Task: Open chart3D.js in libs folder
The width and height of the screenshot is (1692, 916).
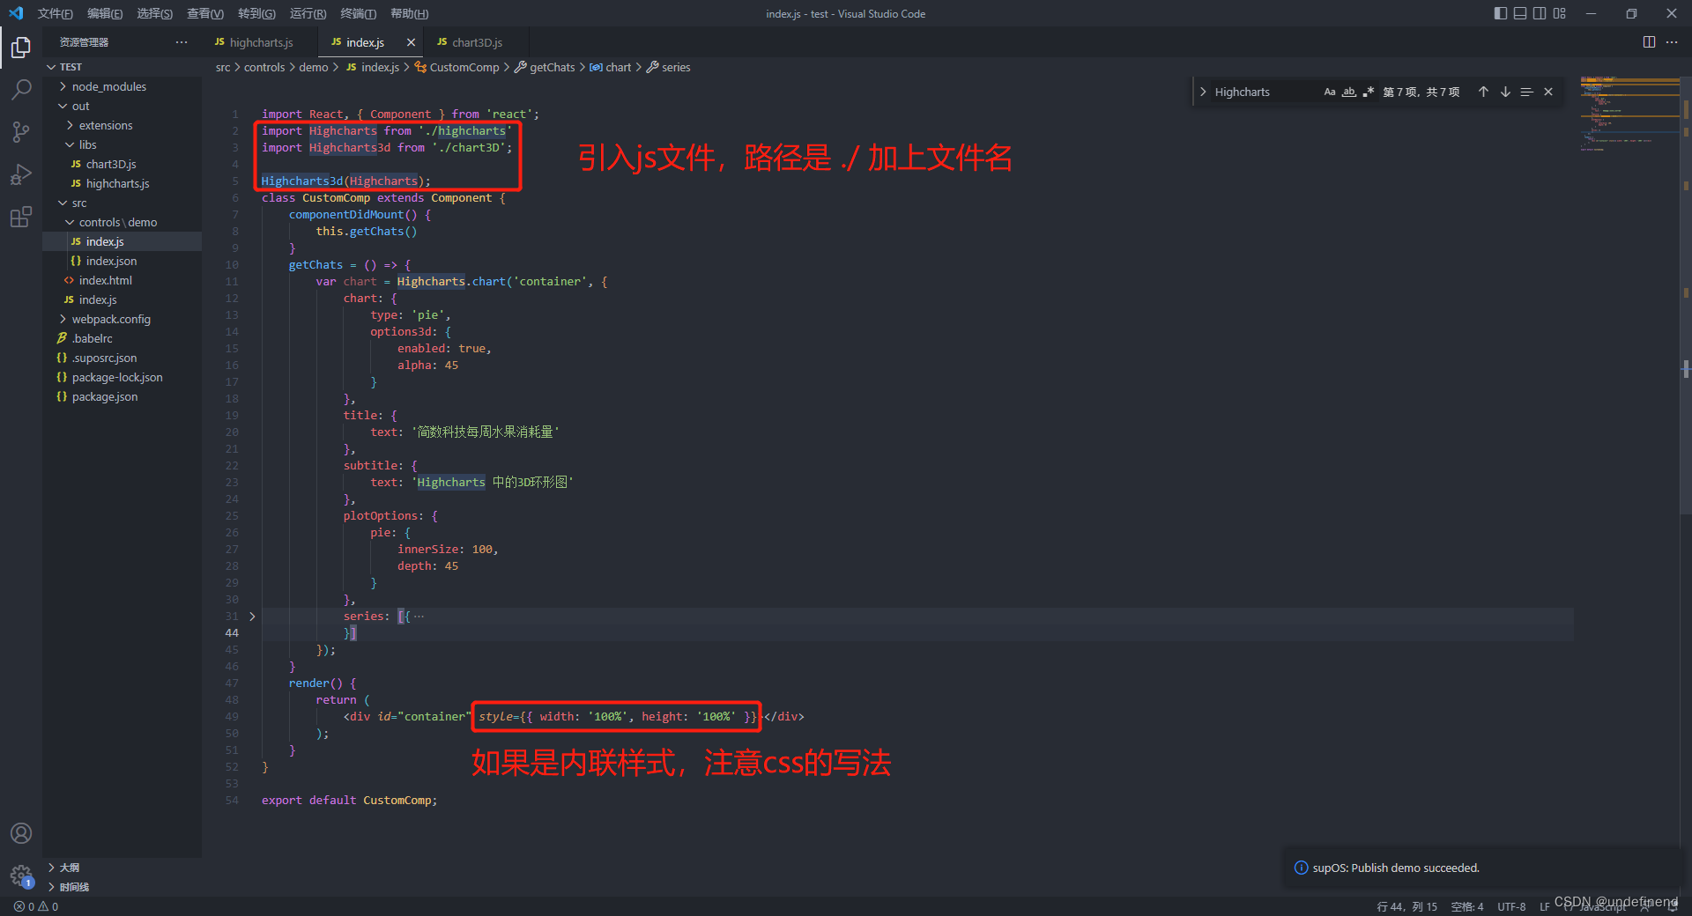Action: coord(122,164)
